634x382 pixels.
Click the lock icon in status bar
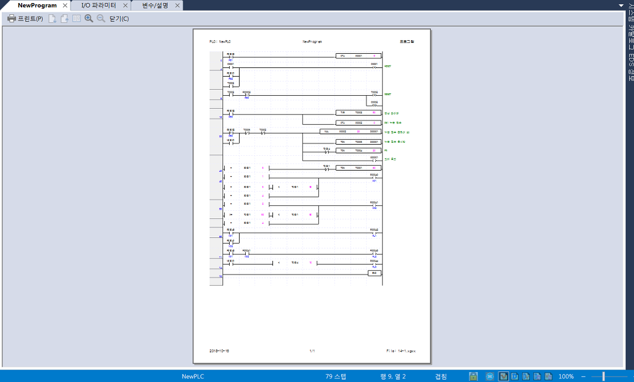(x=474, y=376)
